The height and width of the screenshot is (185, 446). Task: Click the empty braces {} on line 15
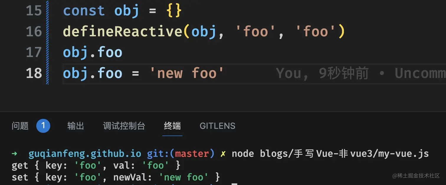(x=174, y=11)
